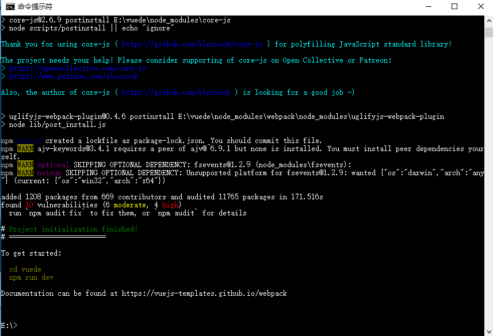Click the "node scripts/postinstall" text

tap(57, 28)
